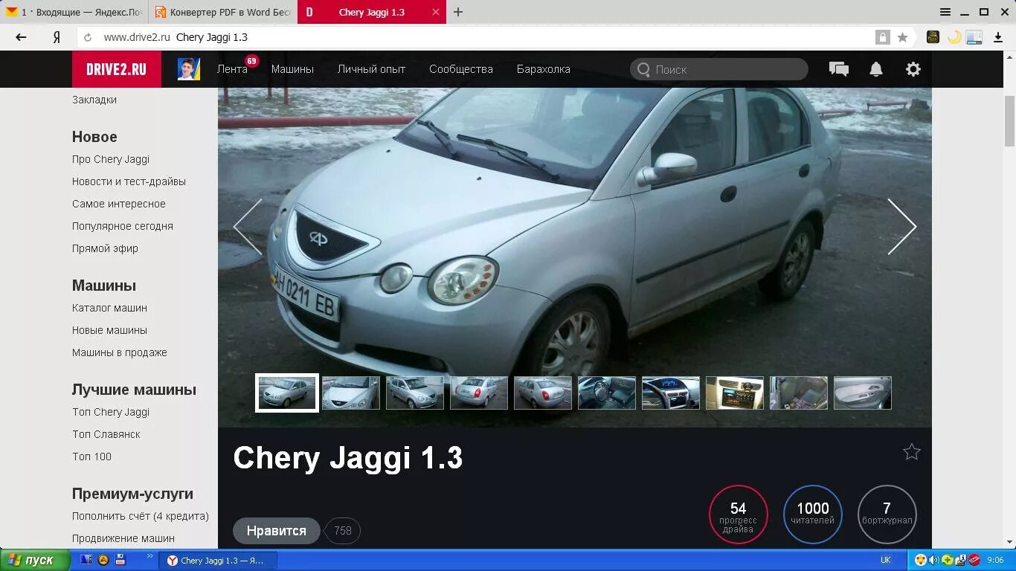1016x571 pixels.
Task: Open Популярное сегодня link
Action: point(123,226)
